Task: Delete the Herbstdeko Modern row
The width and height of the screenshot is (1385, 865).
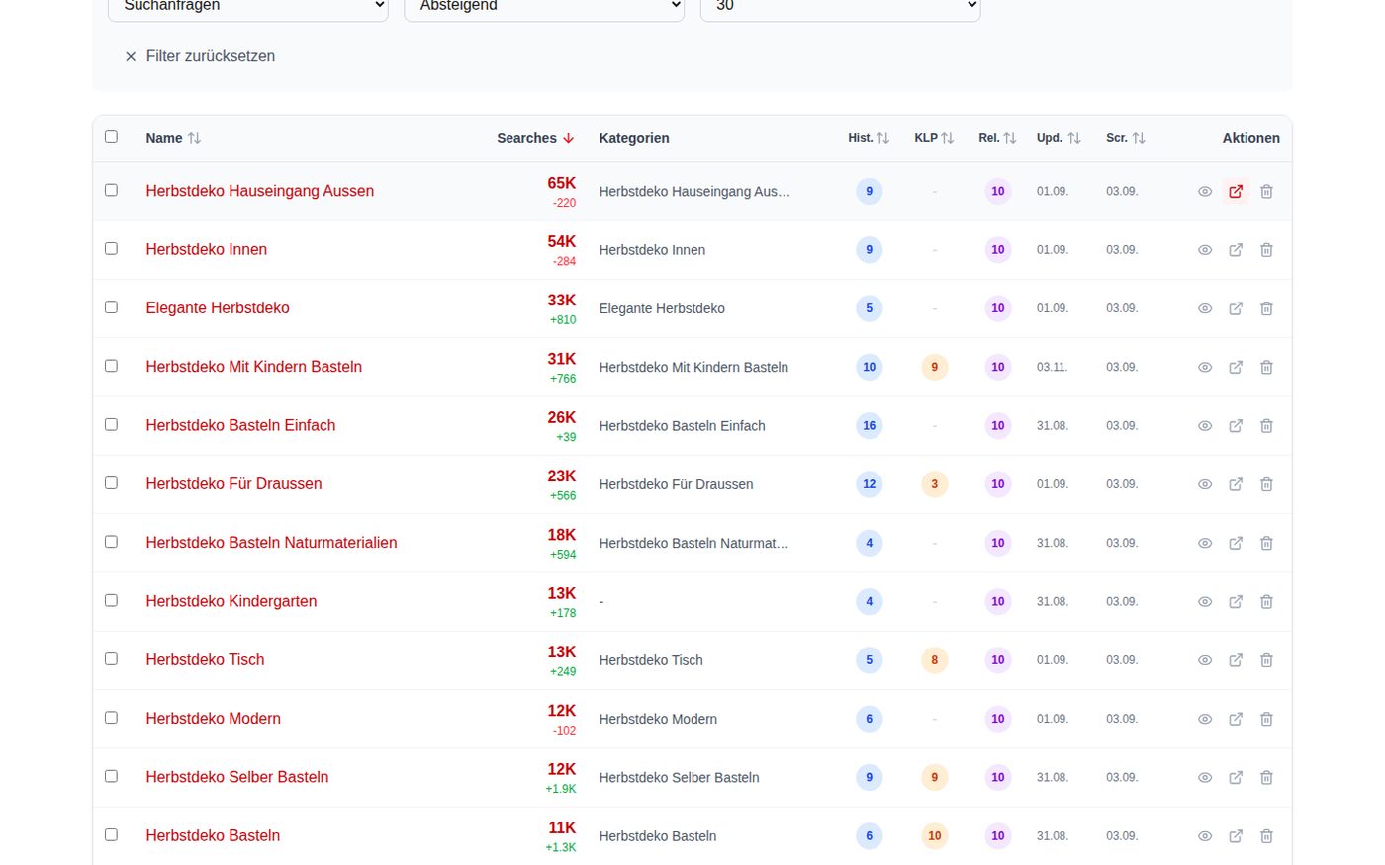Action: tap(1266, 719)
